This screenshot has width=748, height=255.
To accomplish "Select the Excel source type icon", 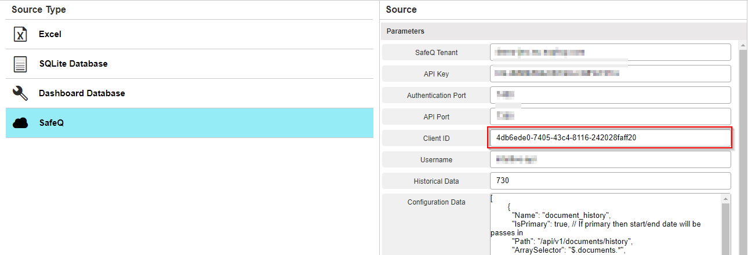I will [20, 34].
